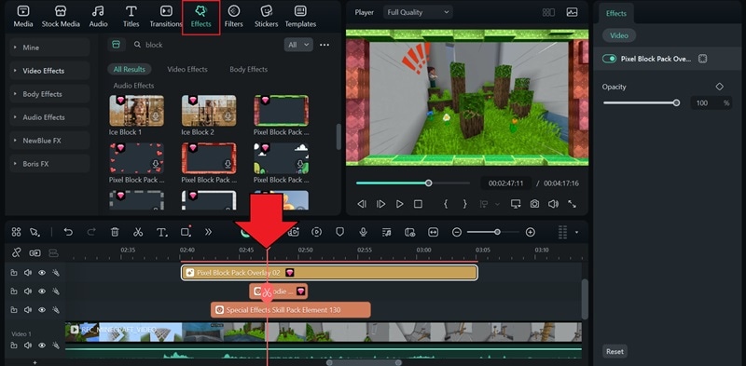746x366 pixels.
Task: Click the Opacity keyframe diamond icon
Action: [719, 87]
